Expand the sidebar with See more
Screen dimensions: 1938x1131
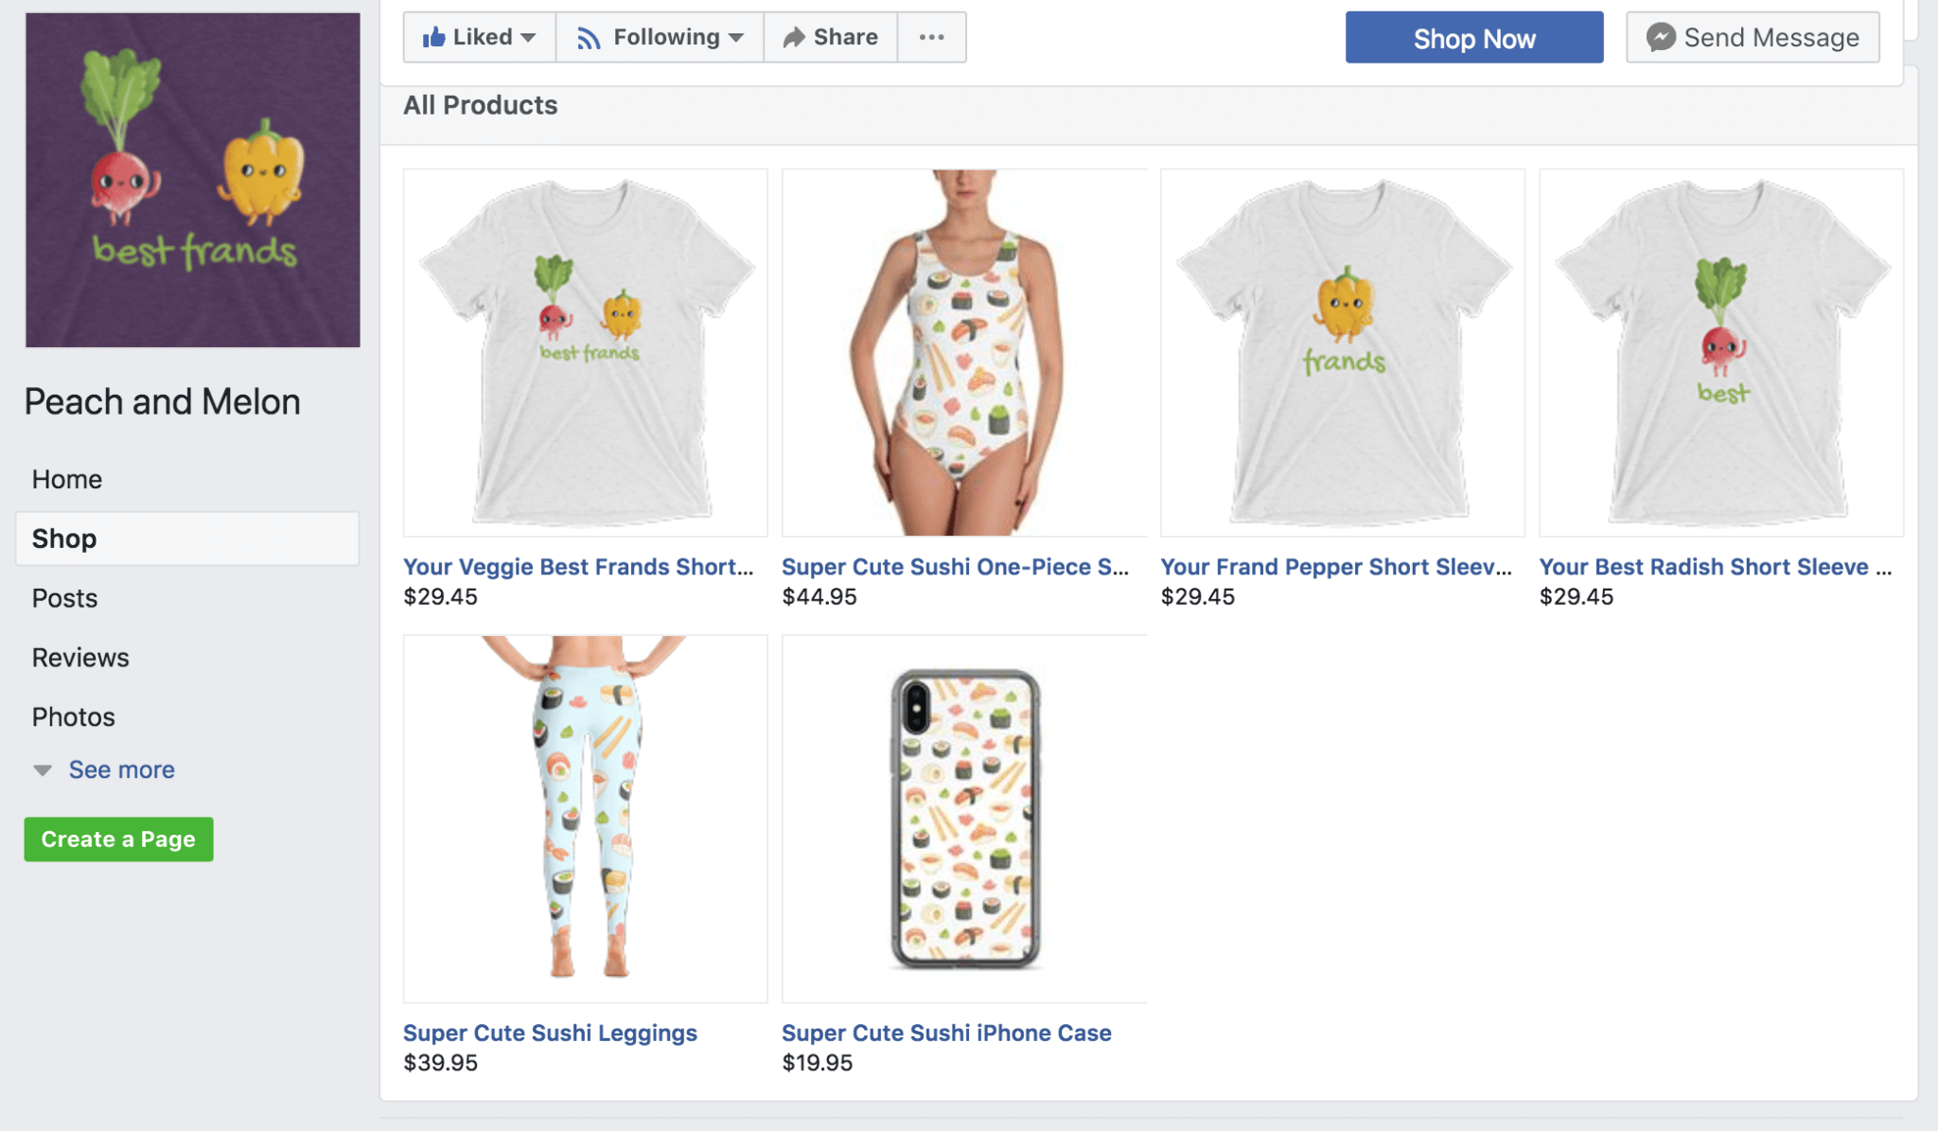click(120, 769)
